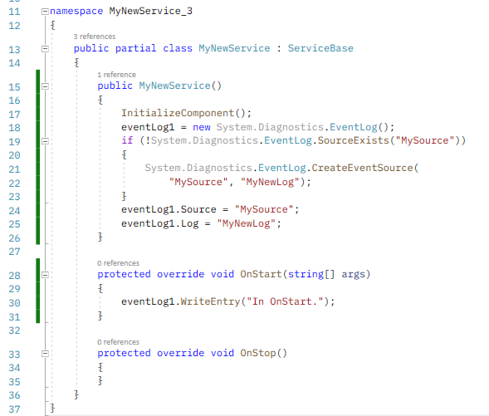
Task: Click eventLog1.Source on line 24
Action: tap(169, 209)
